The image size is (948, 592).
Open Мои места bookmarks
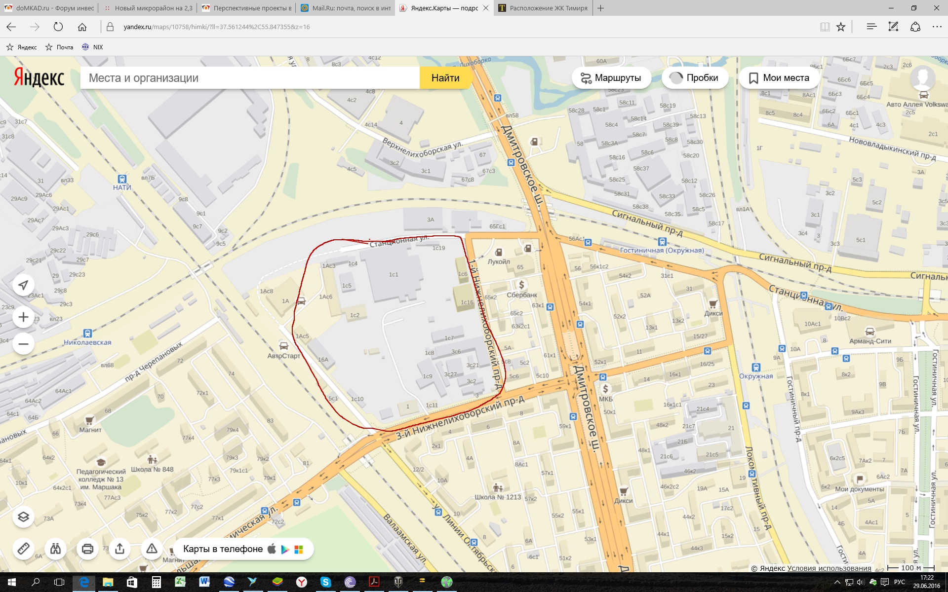tap(779, 78)
